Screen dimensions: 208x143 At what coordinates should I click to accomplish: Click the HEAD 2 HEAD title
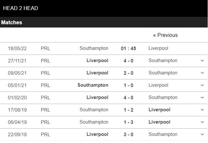[x=20, y=8]
